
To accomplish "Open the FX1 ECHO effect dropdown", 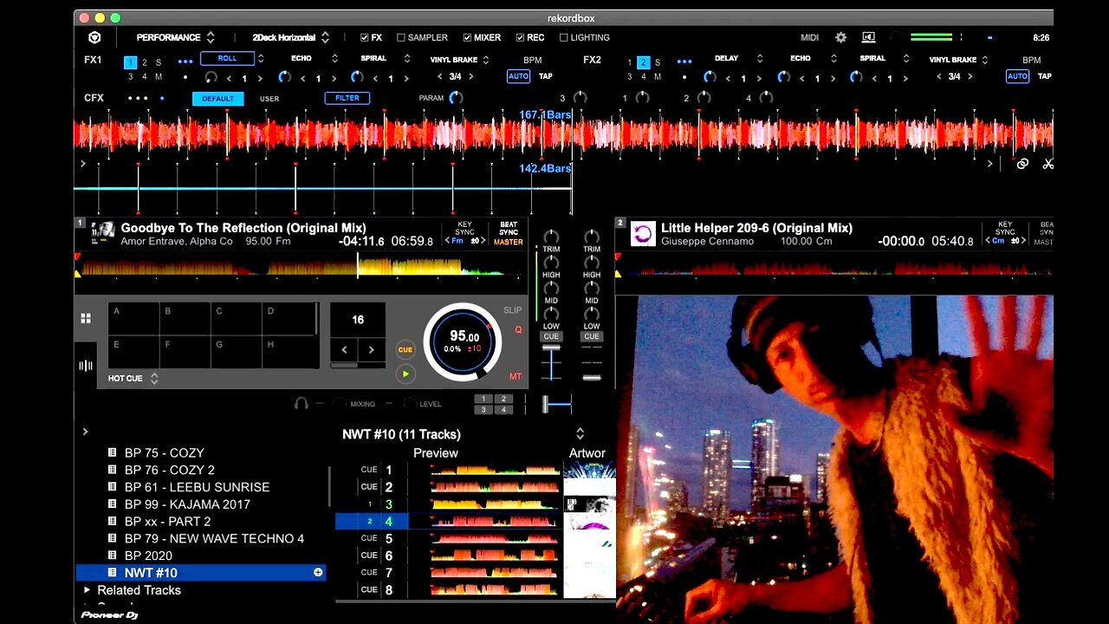I will coord(334,59).
